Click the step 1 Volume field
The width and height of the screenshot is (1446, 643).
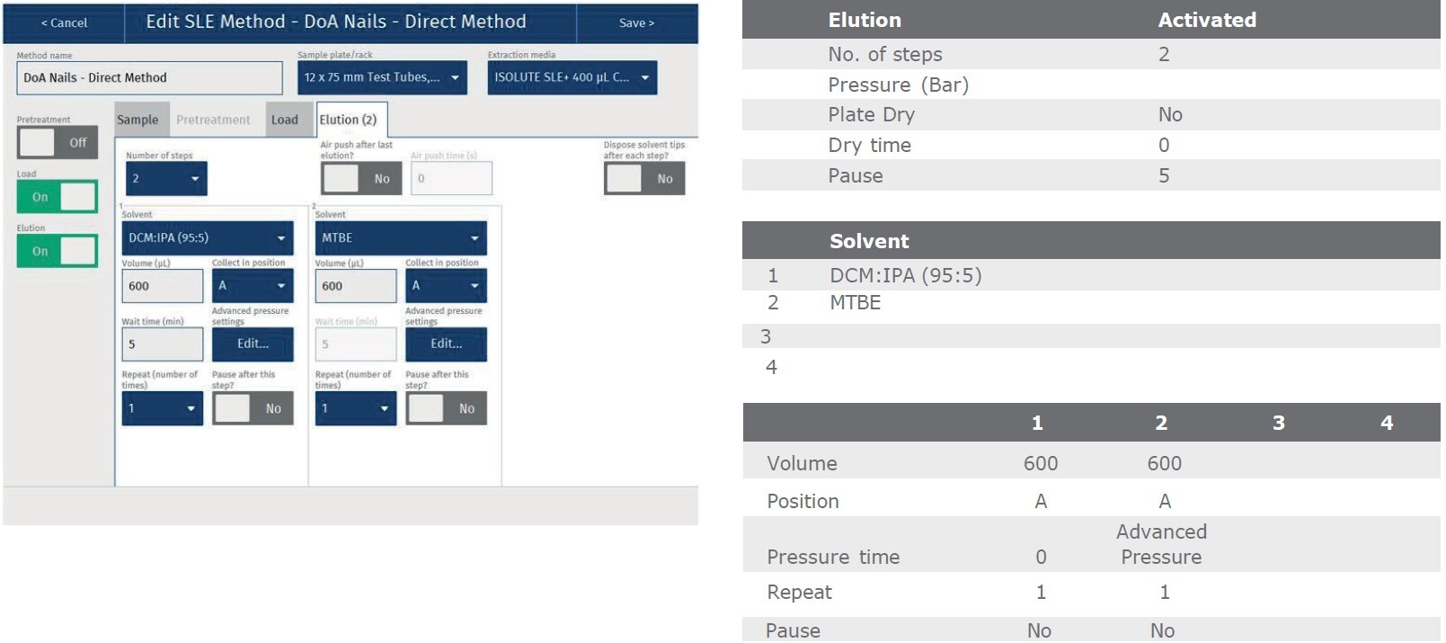(163, 286)
